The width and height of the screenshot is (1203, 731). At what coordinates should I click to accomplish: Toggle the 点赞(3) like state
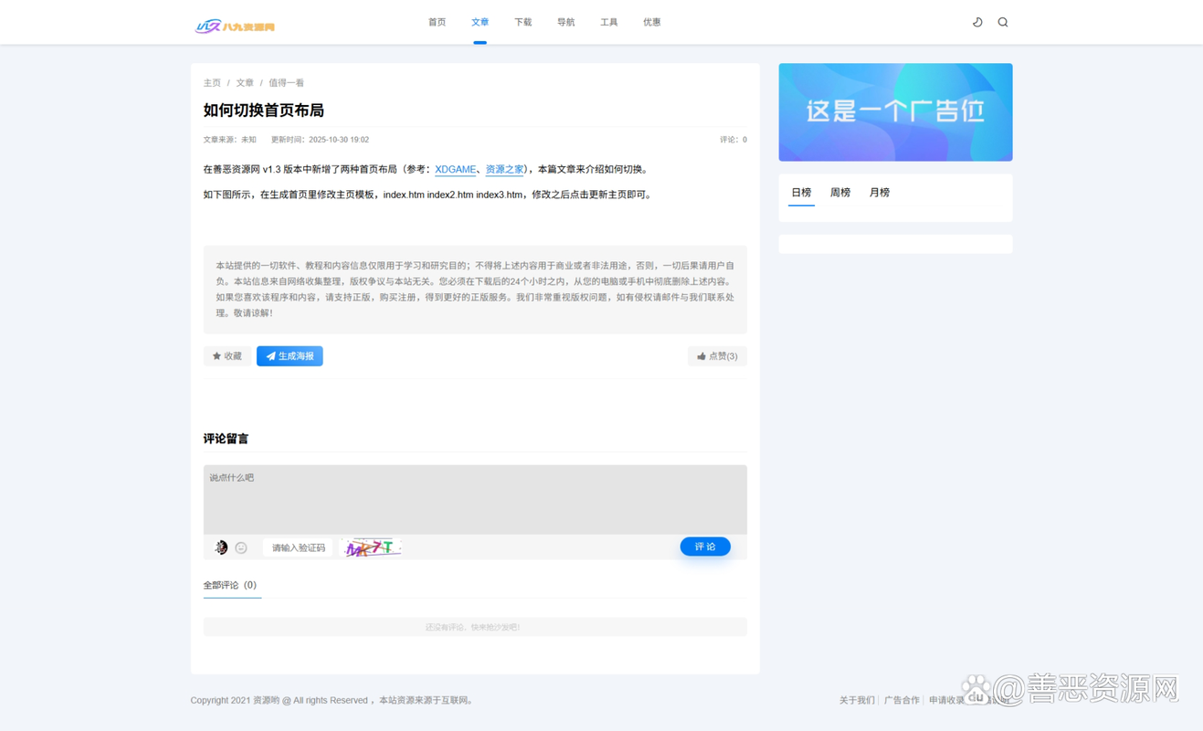[x=717, y=355]
